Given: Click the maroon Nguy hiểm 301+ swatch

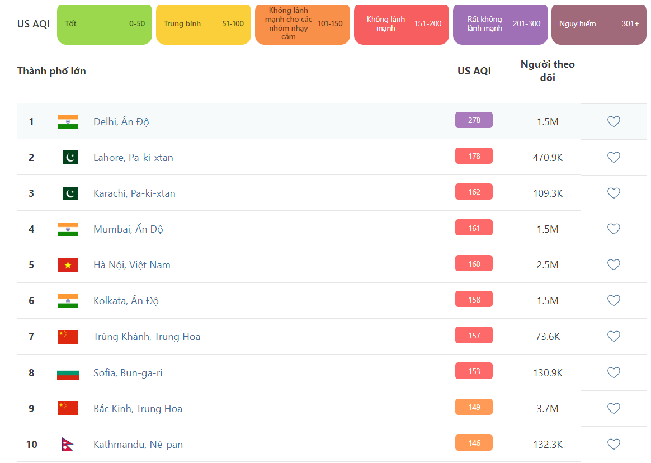Looking at the screenshot, I should click(x=598, y=24).
